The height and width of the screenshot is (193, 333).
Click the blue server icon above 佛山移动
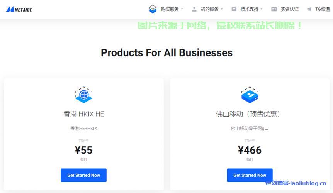250,95
